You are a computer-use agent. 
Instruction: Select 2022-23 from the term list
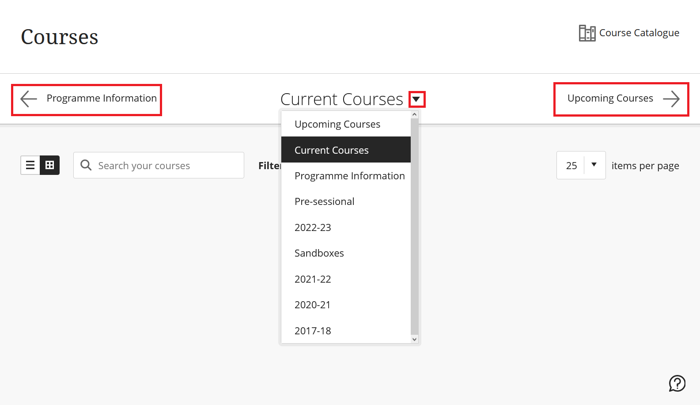tap(313, 227)
